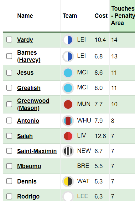Screen dimensions: 135x201
Task: Sort by Touches - Penalty Area column
Action: 123,16
